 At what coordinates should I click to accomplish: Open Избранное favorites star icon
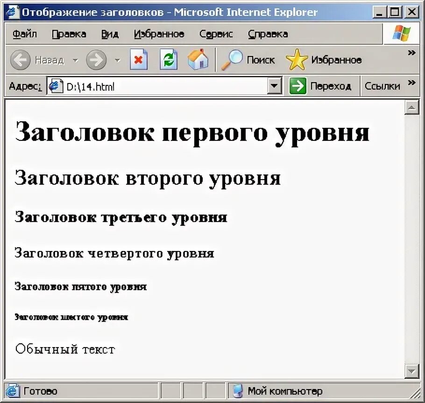[297, 59]
